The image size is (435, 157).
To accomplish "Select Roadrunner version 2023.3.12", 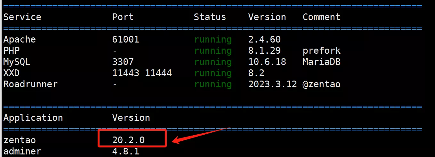I will pyautogui.click(x=273, y=84).
